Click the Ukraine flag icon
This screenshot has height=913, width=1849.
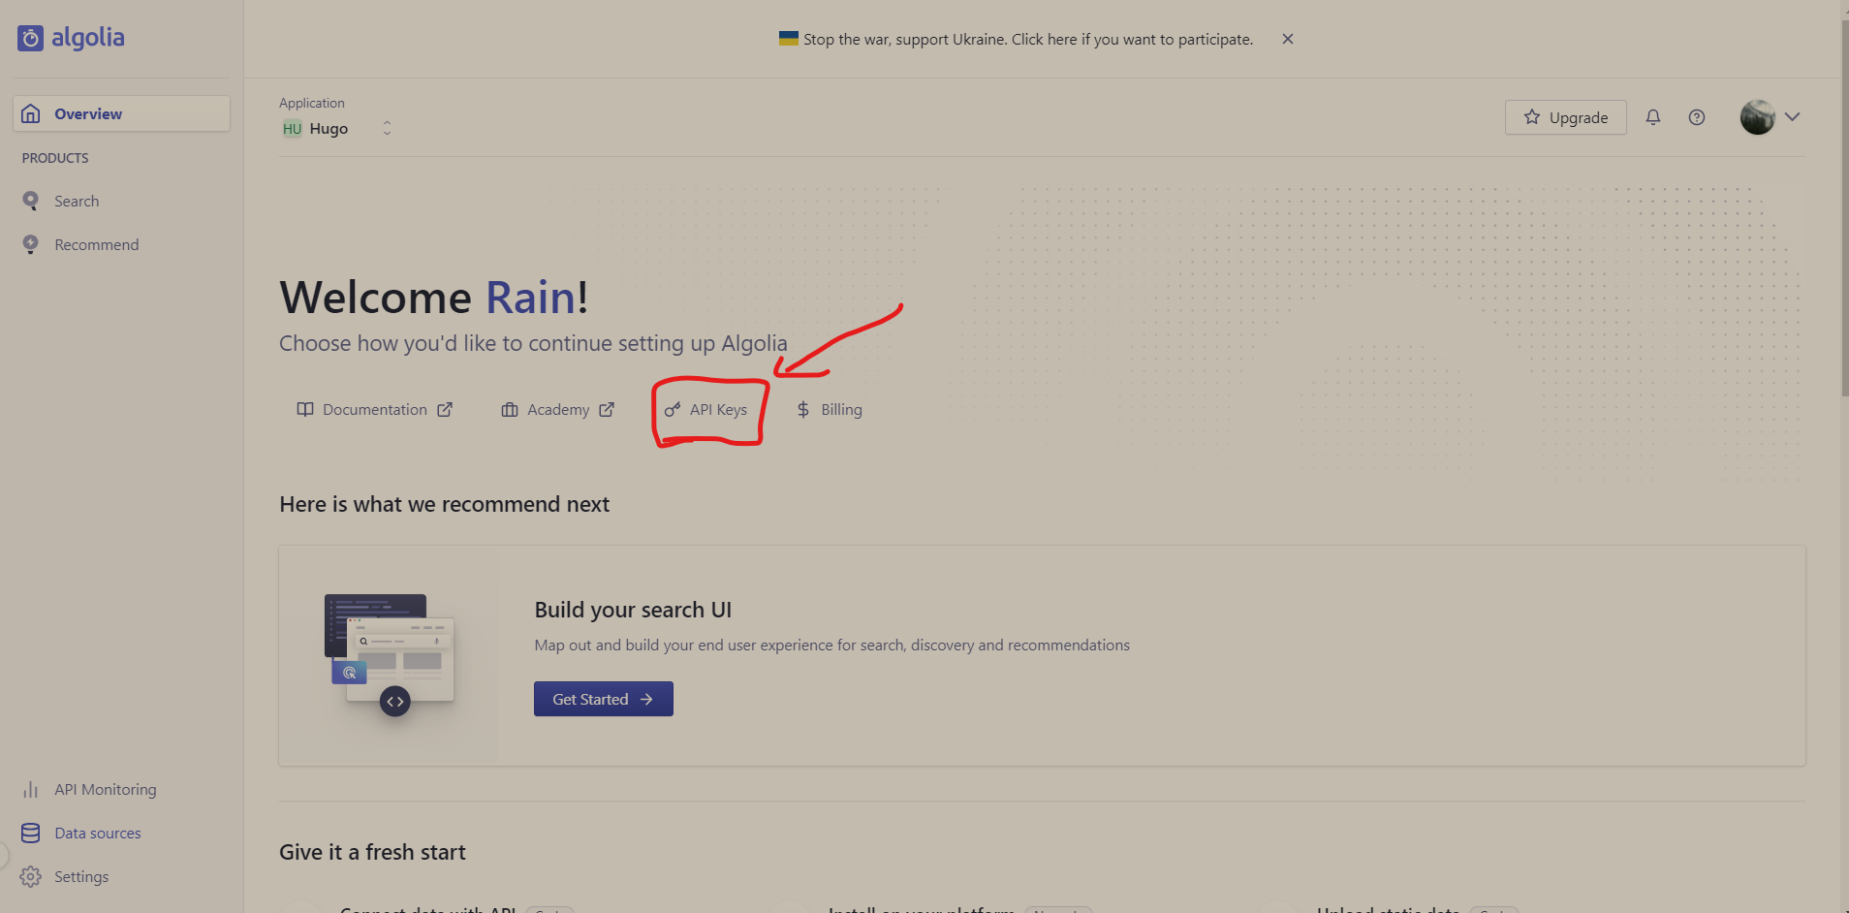(x=789, y=39)
